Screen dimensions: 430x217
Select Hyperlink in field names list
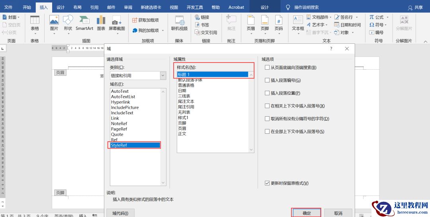[x=120, y=102]
